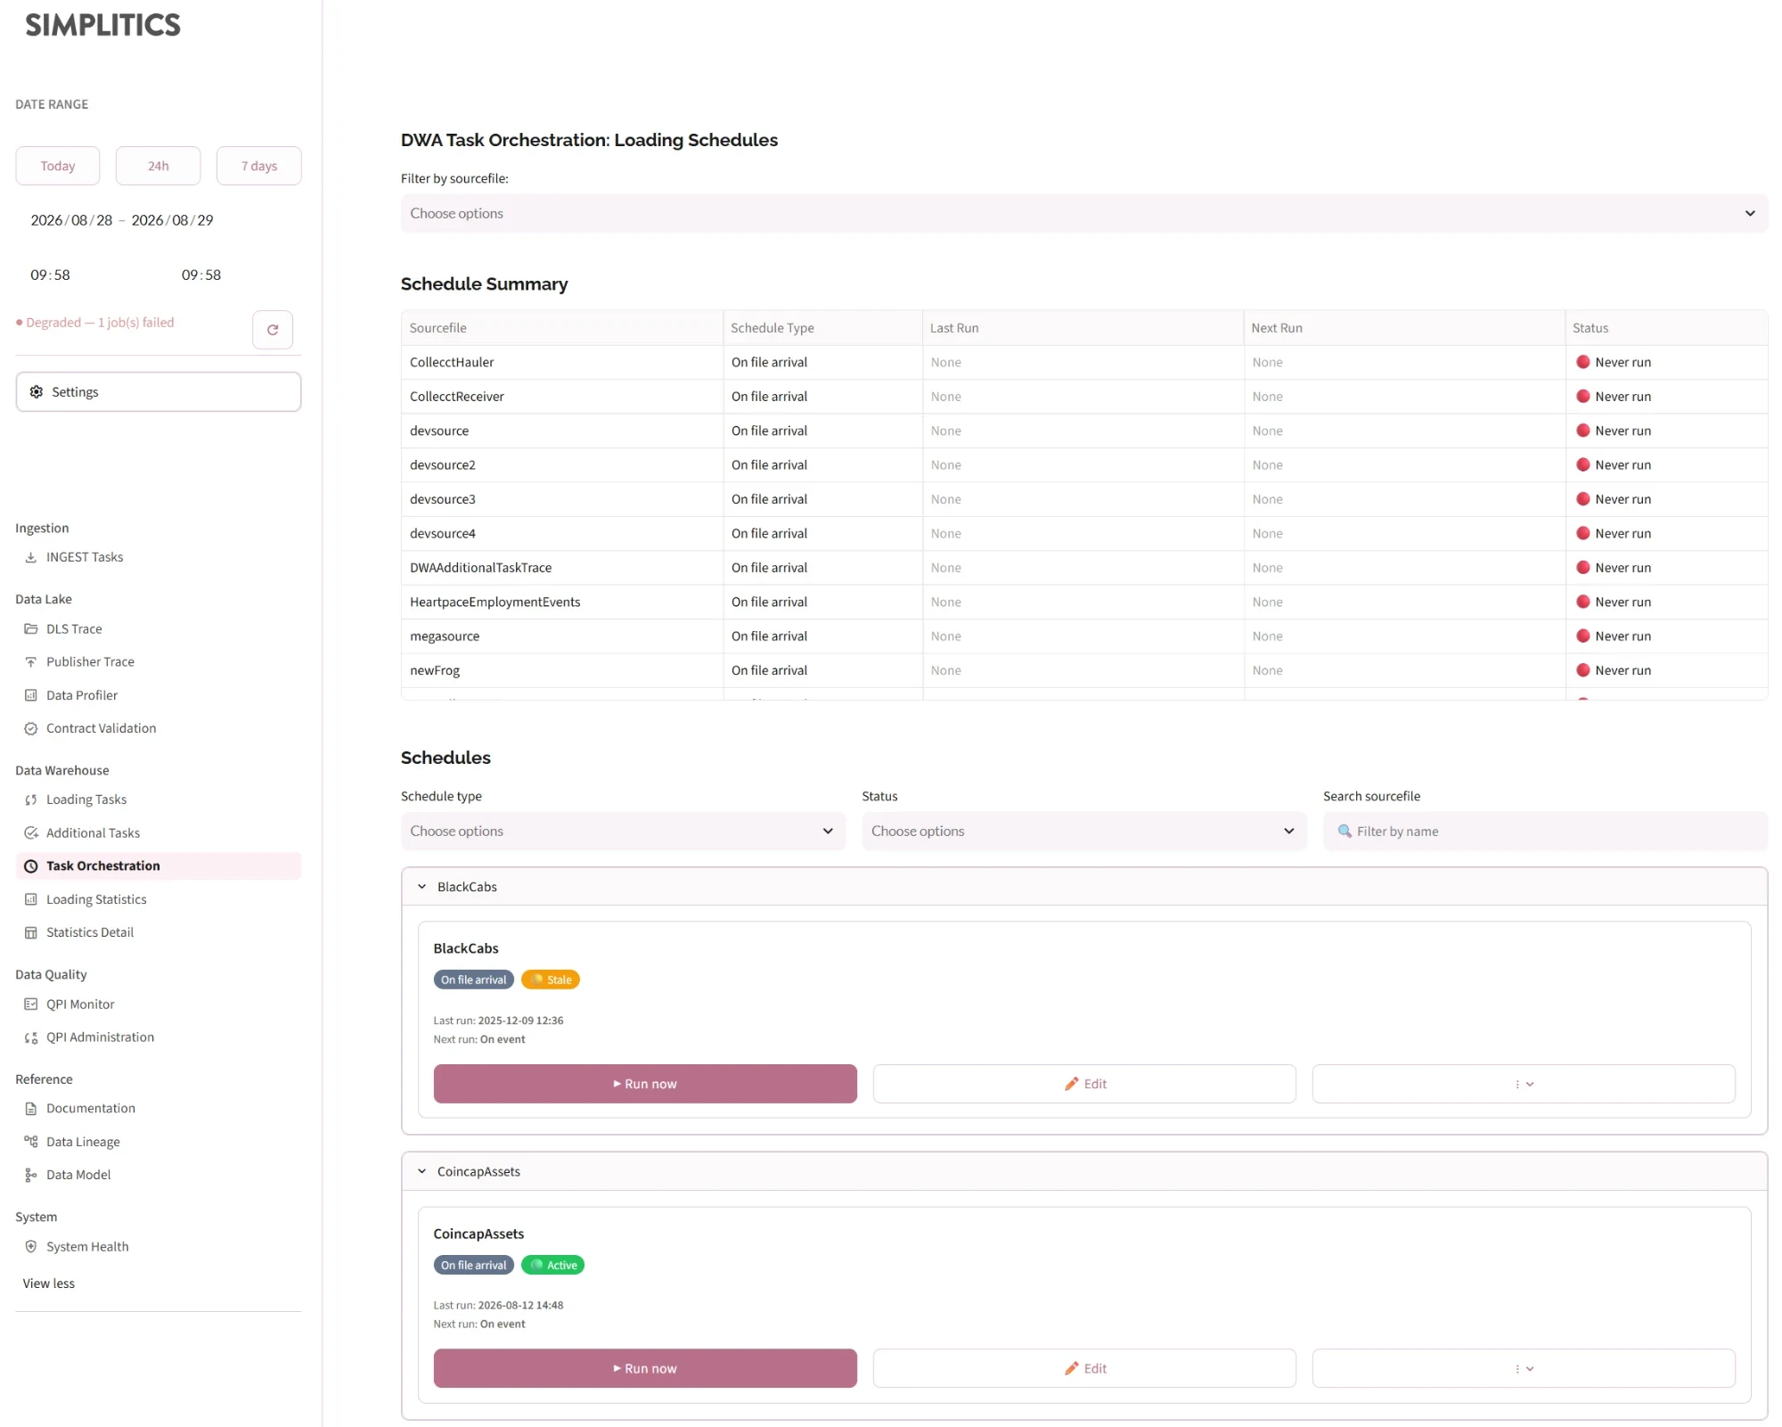Open Loading Statistics page
The image size is (1782, 1427).
click(x=96, y=899)
